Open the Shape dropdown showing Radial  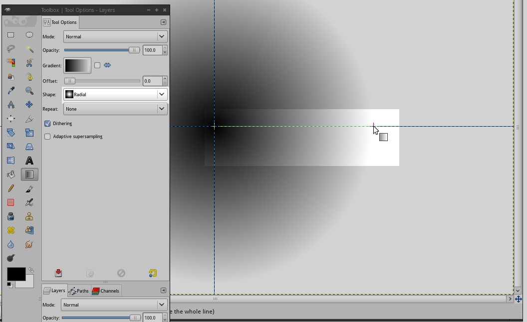click(x=115, y=94)
